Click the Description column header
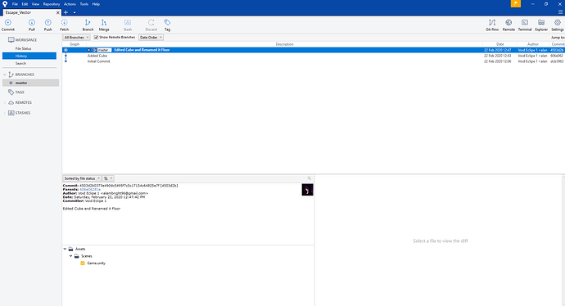Screen dimensions: 565x306 284,44
